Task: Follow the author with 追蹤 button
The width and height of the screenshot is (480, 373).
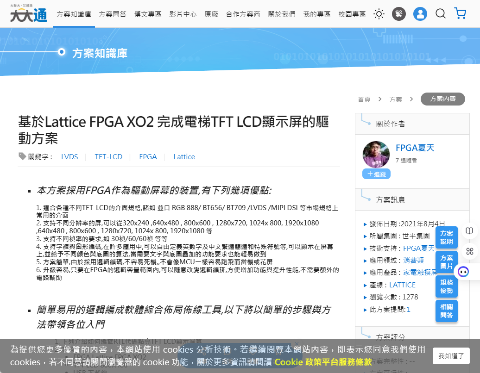Action: pyautogui.click(x=376, y=174)
